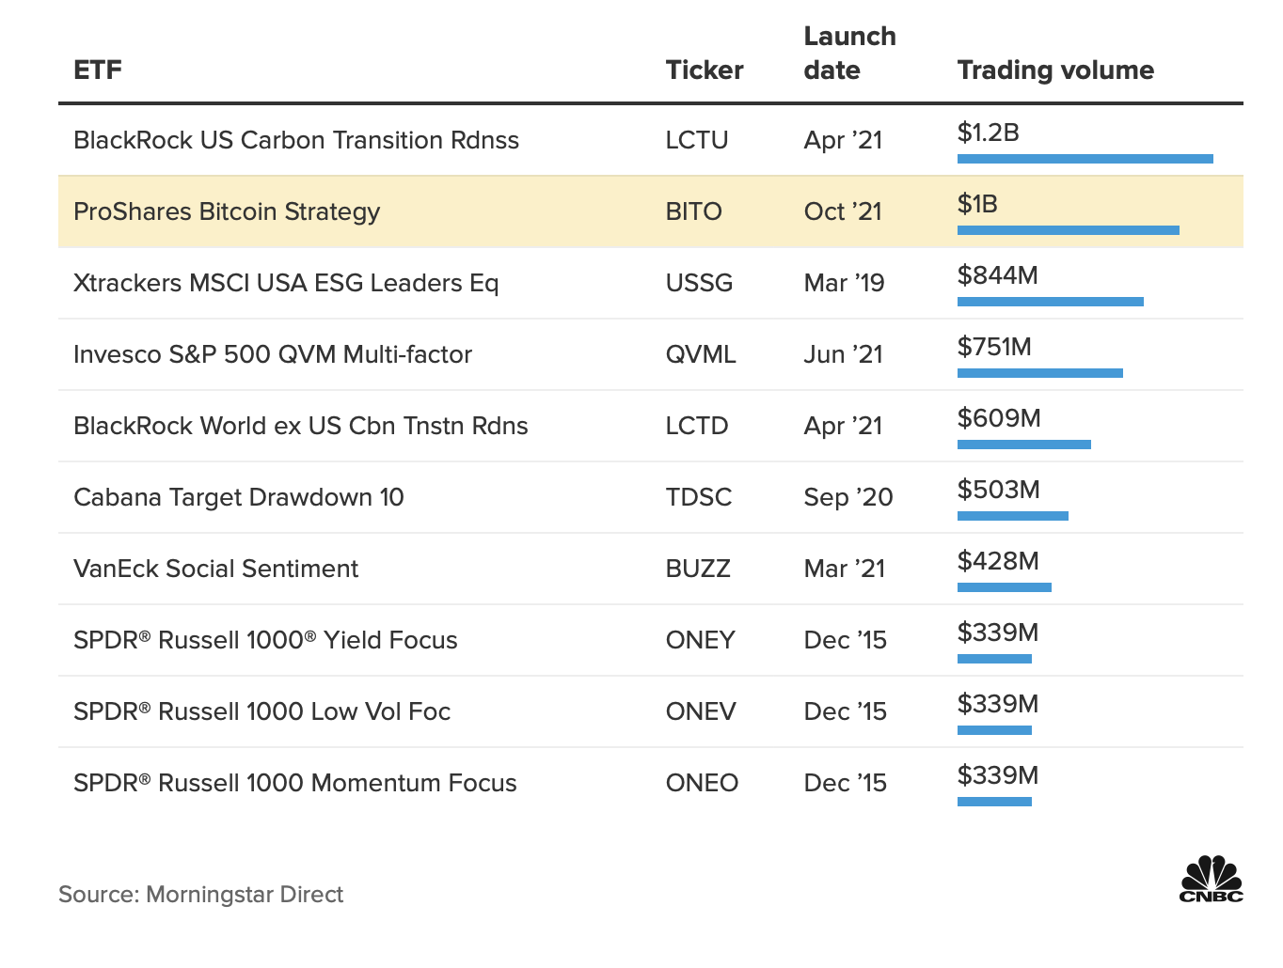Click the blue volume bar for TDSC

[1013, 516]
